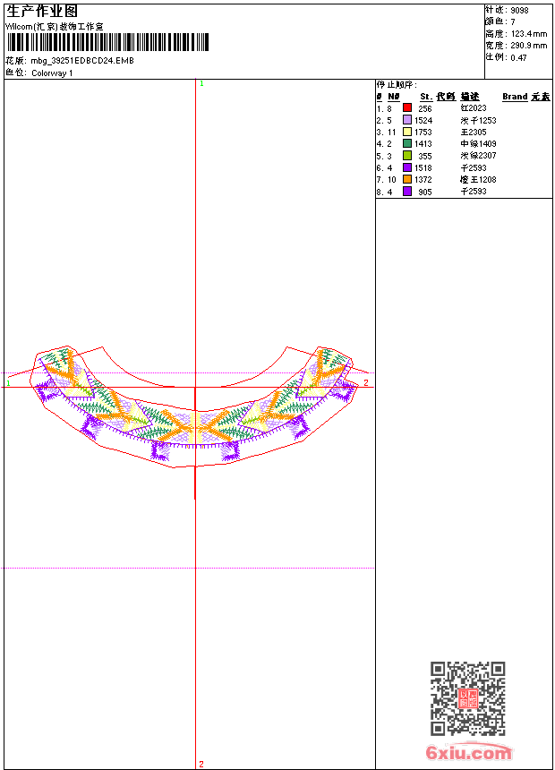Click the stitch count 1524 in row 2

423,121
